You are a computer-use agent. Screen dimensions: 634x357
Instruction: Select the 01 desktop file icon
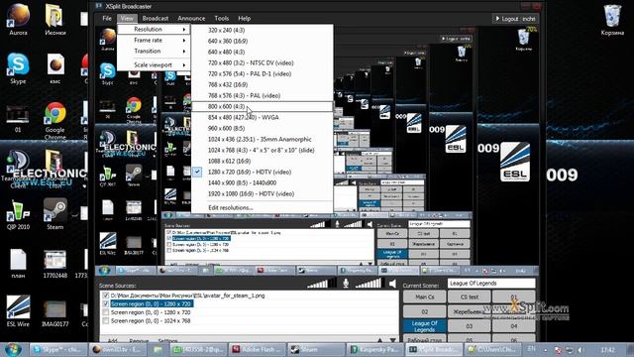click(x=18, y=119)
